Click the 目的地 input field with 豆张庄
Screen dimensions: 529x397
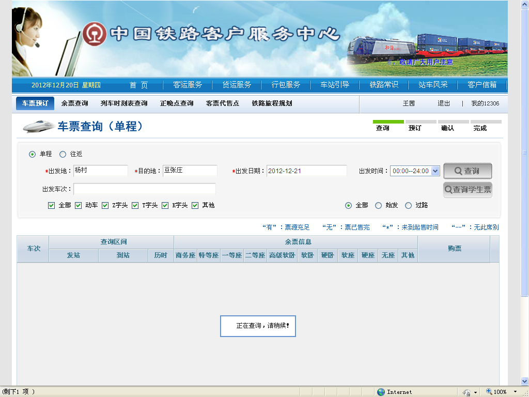[190, 171]
